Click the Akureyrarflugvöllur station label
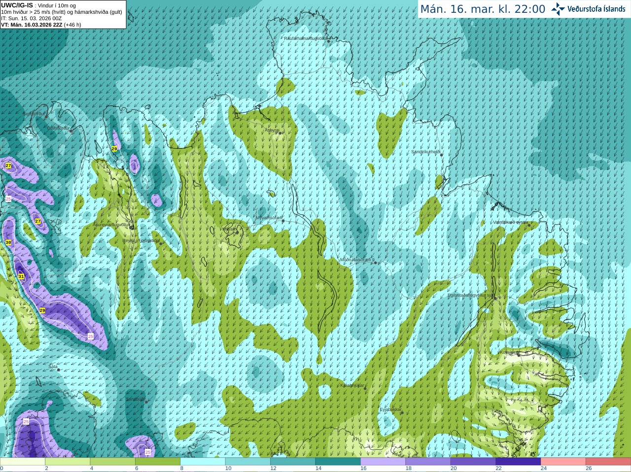The image size is (631, 472). coord(111,225)
